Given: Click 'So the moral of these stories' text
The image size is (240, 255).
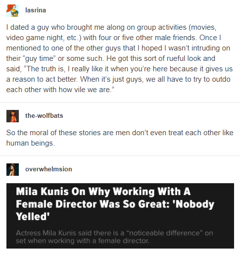Looking at the screenshot, I should coord(53,133).
